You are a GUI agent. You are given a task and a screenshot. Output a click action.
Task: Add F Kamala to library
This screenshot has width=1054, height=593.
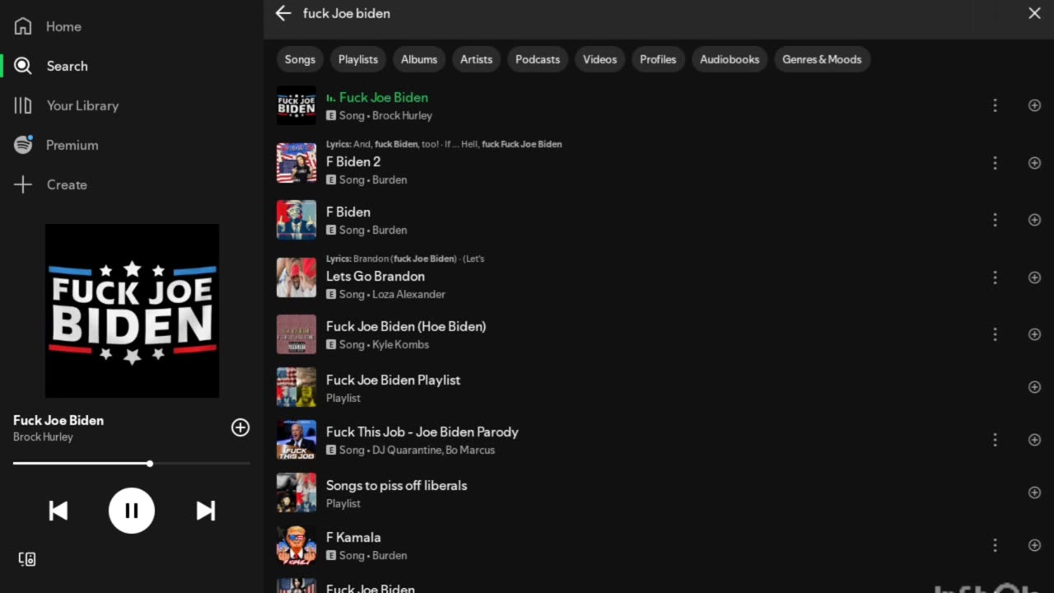1035,545
